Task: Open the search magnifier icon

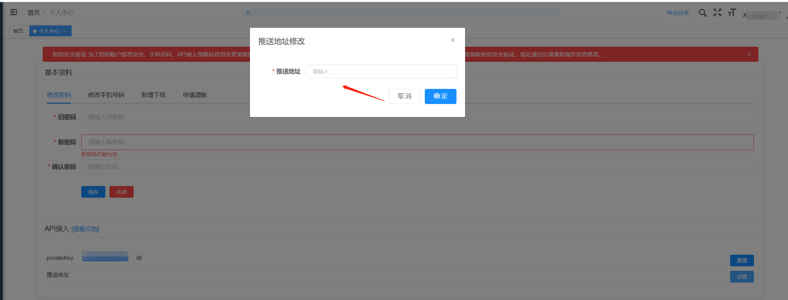Action: [703, 13]
